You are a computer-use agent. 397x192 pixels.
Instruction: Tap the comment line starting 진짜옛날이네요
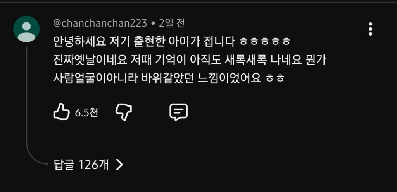190,60
